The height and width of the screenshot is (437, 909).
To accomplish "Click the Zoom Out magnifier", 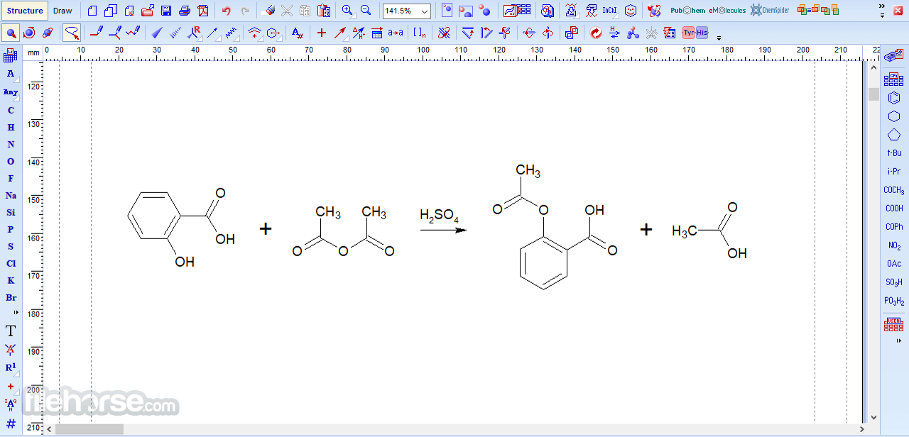I will [366, 11].
